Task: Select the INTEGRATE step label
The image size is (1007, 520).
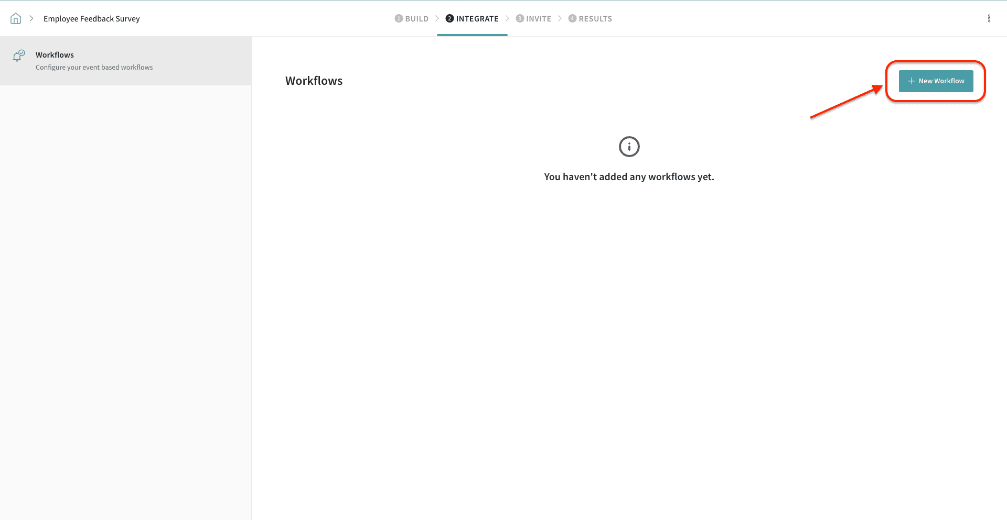Action: click(477, 19)
